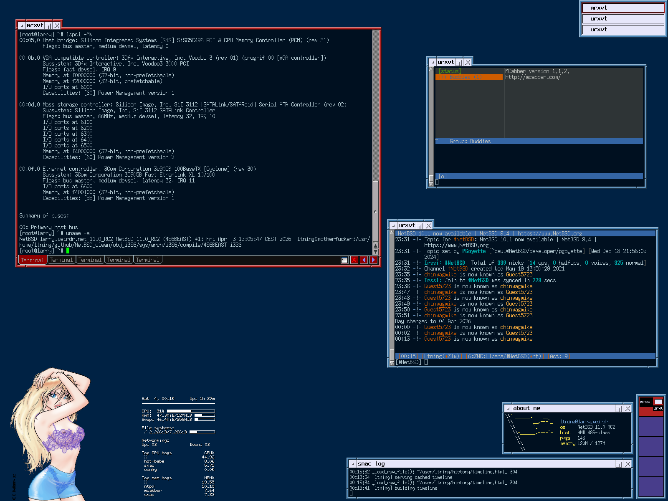Close current tab with red X icon
This screenshot has height=501, width=668.
[354, 260]
